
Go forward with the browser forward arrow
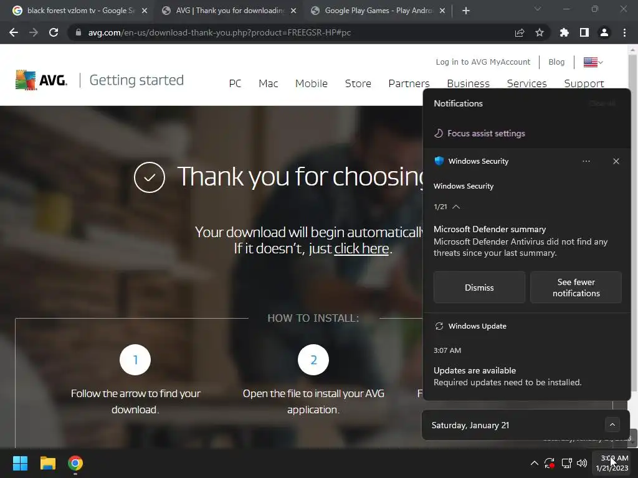coord(34,32)
